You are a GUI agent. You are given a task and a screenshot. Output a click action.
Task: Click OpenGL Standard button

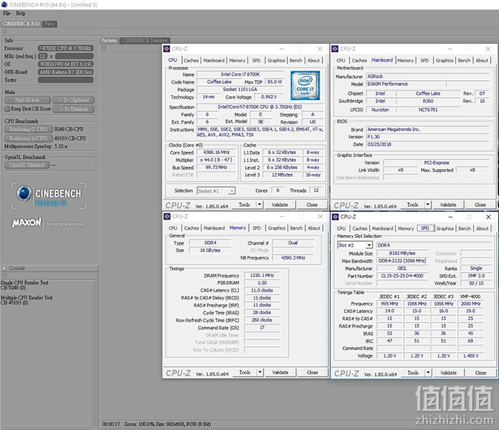[x=27, y=165]
